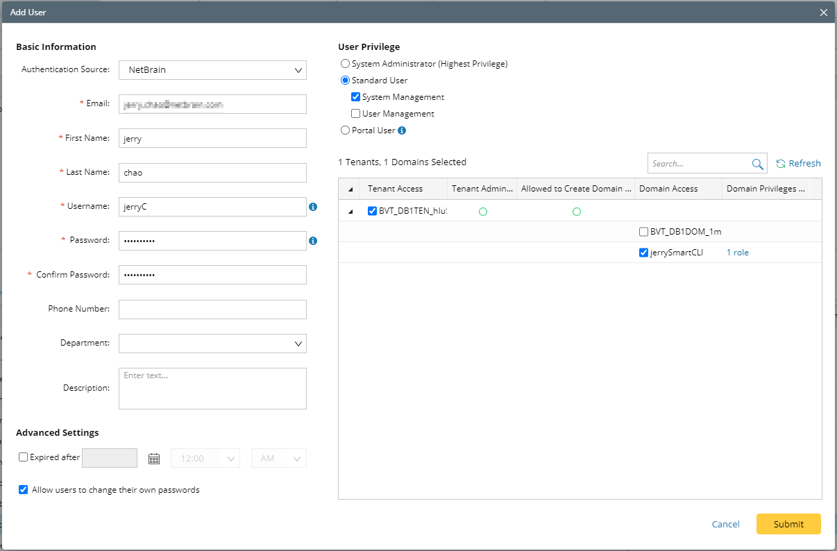The image size is (837, 551).
Task: Select the Portal User radio button
Action: coord(345,130)
